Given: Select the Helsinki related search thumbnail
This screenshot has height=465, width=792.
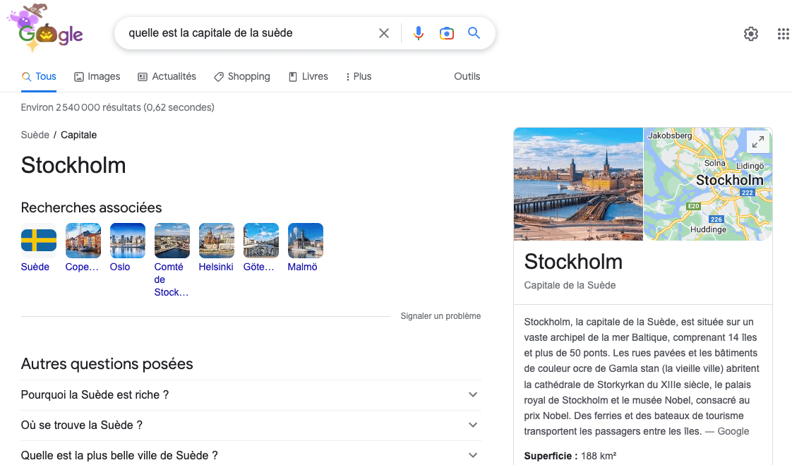Looking at the screenshot, I should (216, 240).
